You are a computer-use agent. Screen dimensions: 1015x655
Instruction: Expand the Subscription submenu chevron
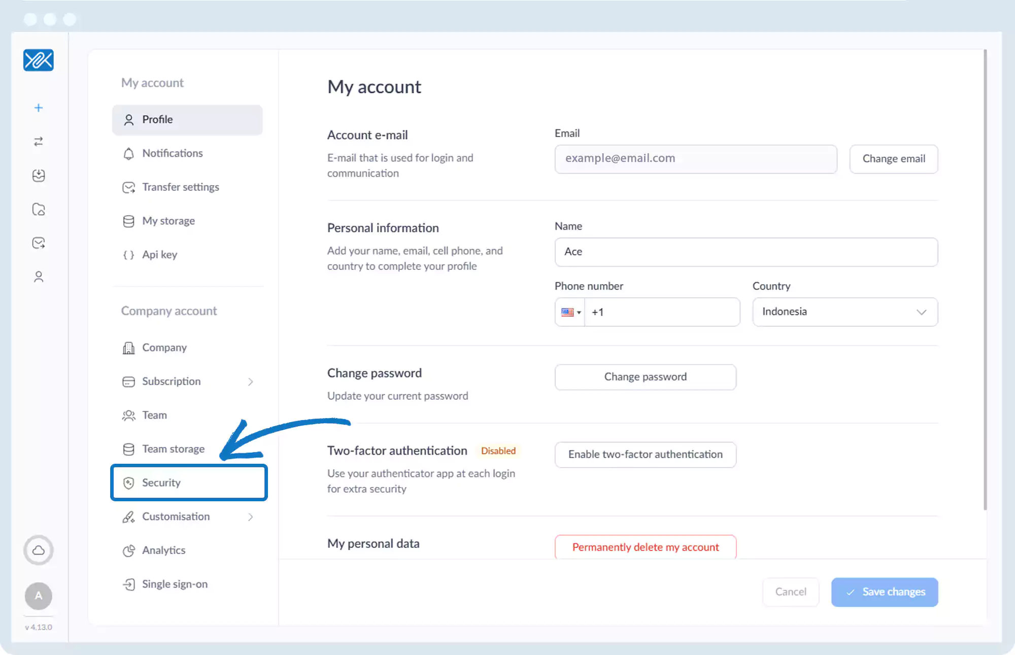point(251,382)
